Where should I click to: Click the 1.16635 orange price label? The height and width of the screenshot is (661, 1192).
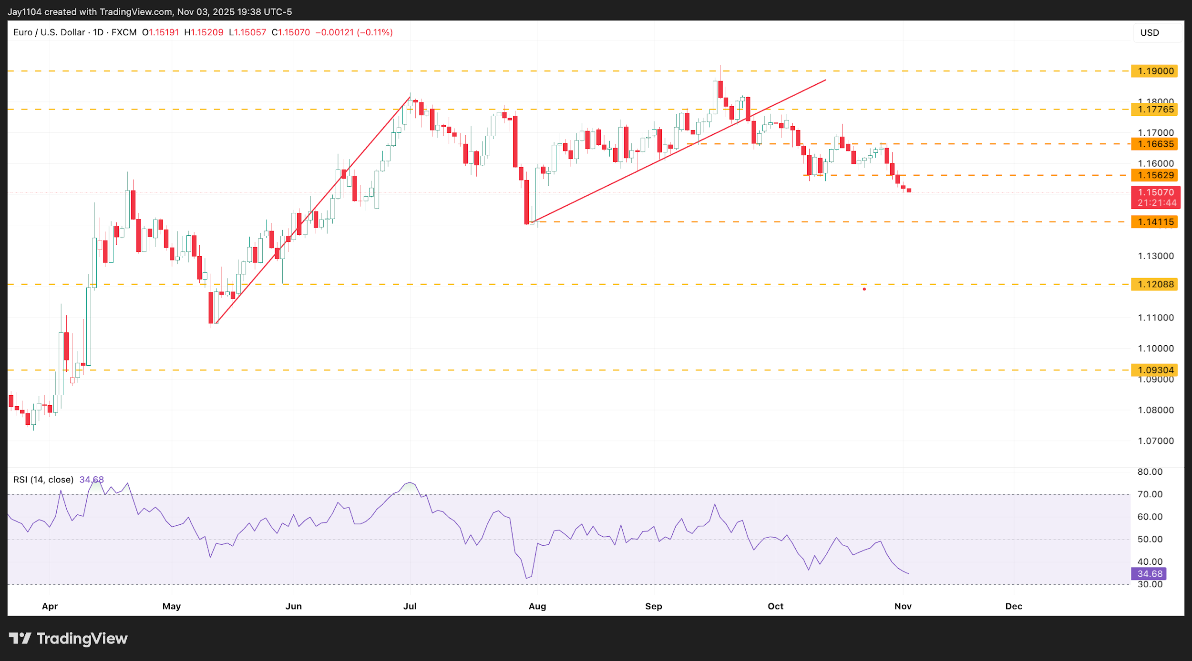(x=1155, y=144)
